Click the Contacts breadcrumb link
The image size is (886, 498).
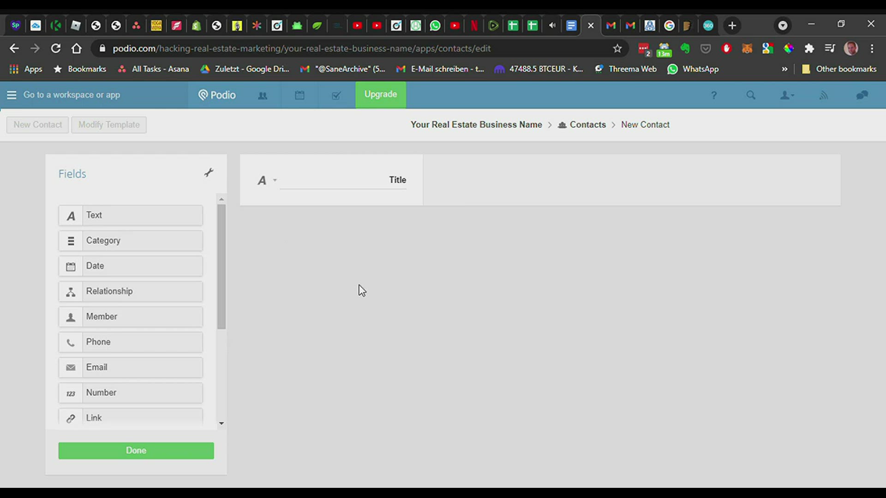(x=587, y=125)
